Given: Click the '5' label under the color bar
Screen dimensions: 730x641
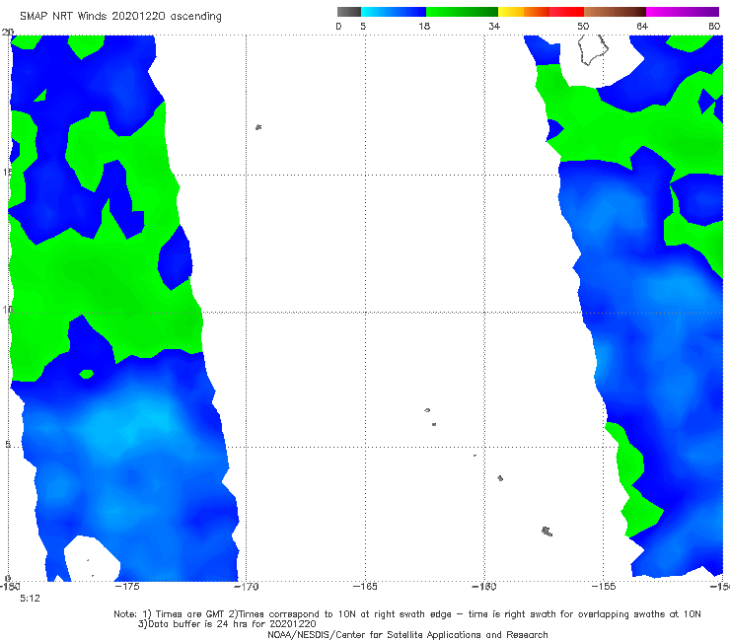Looking at the screenshot, I should point(363,27).
